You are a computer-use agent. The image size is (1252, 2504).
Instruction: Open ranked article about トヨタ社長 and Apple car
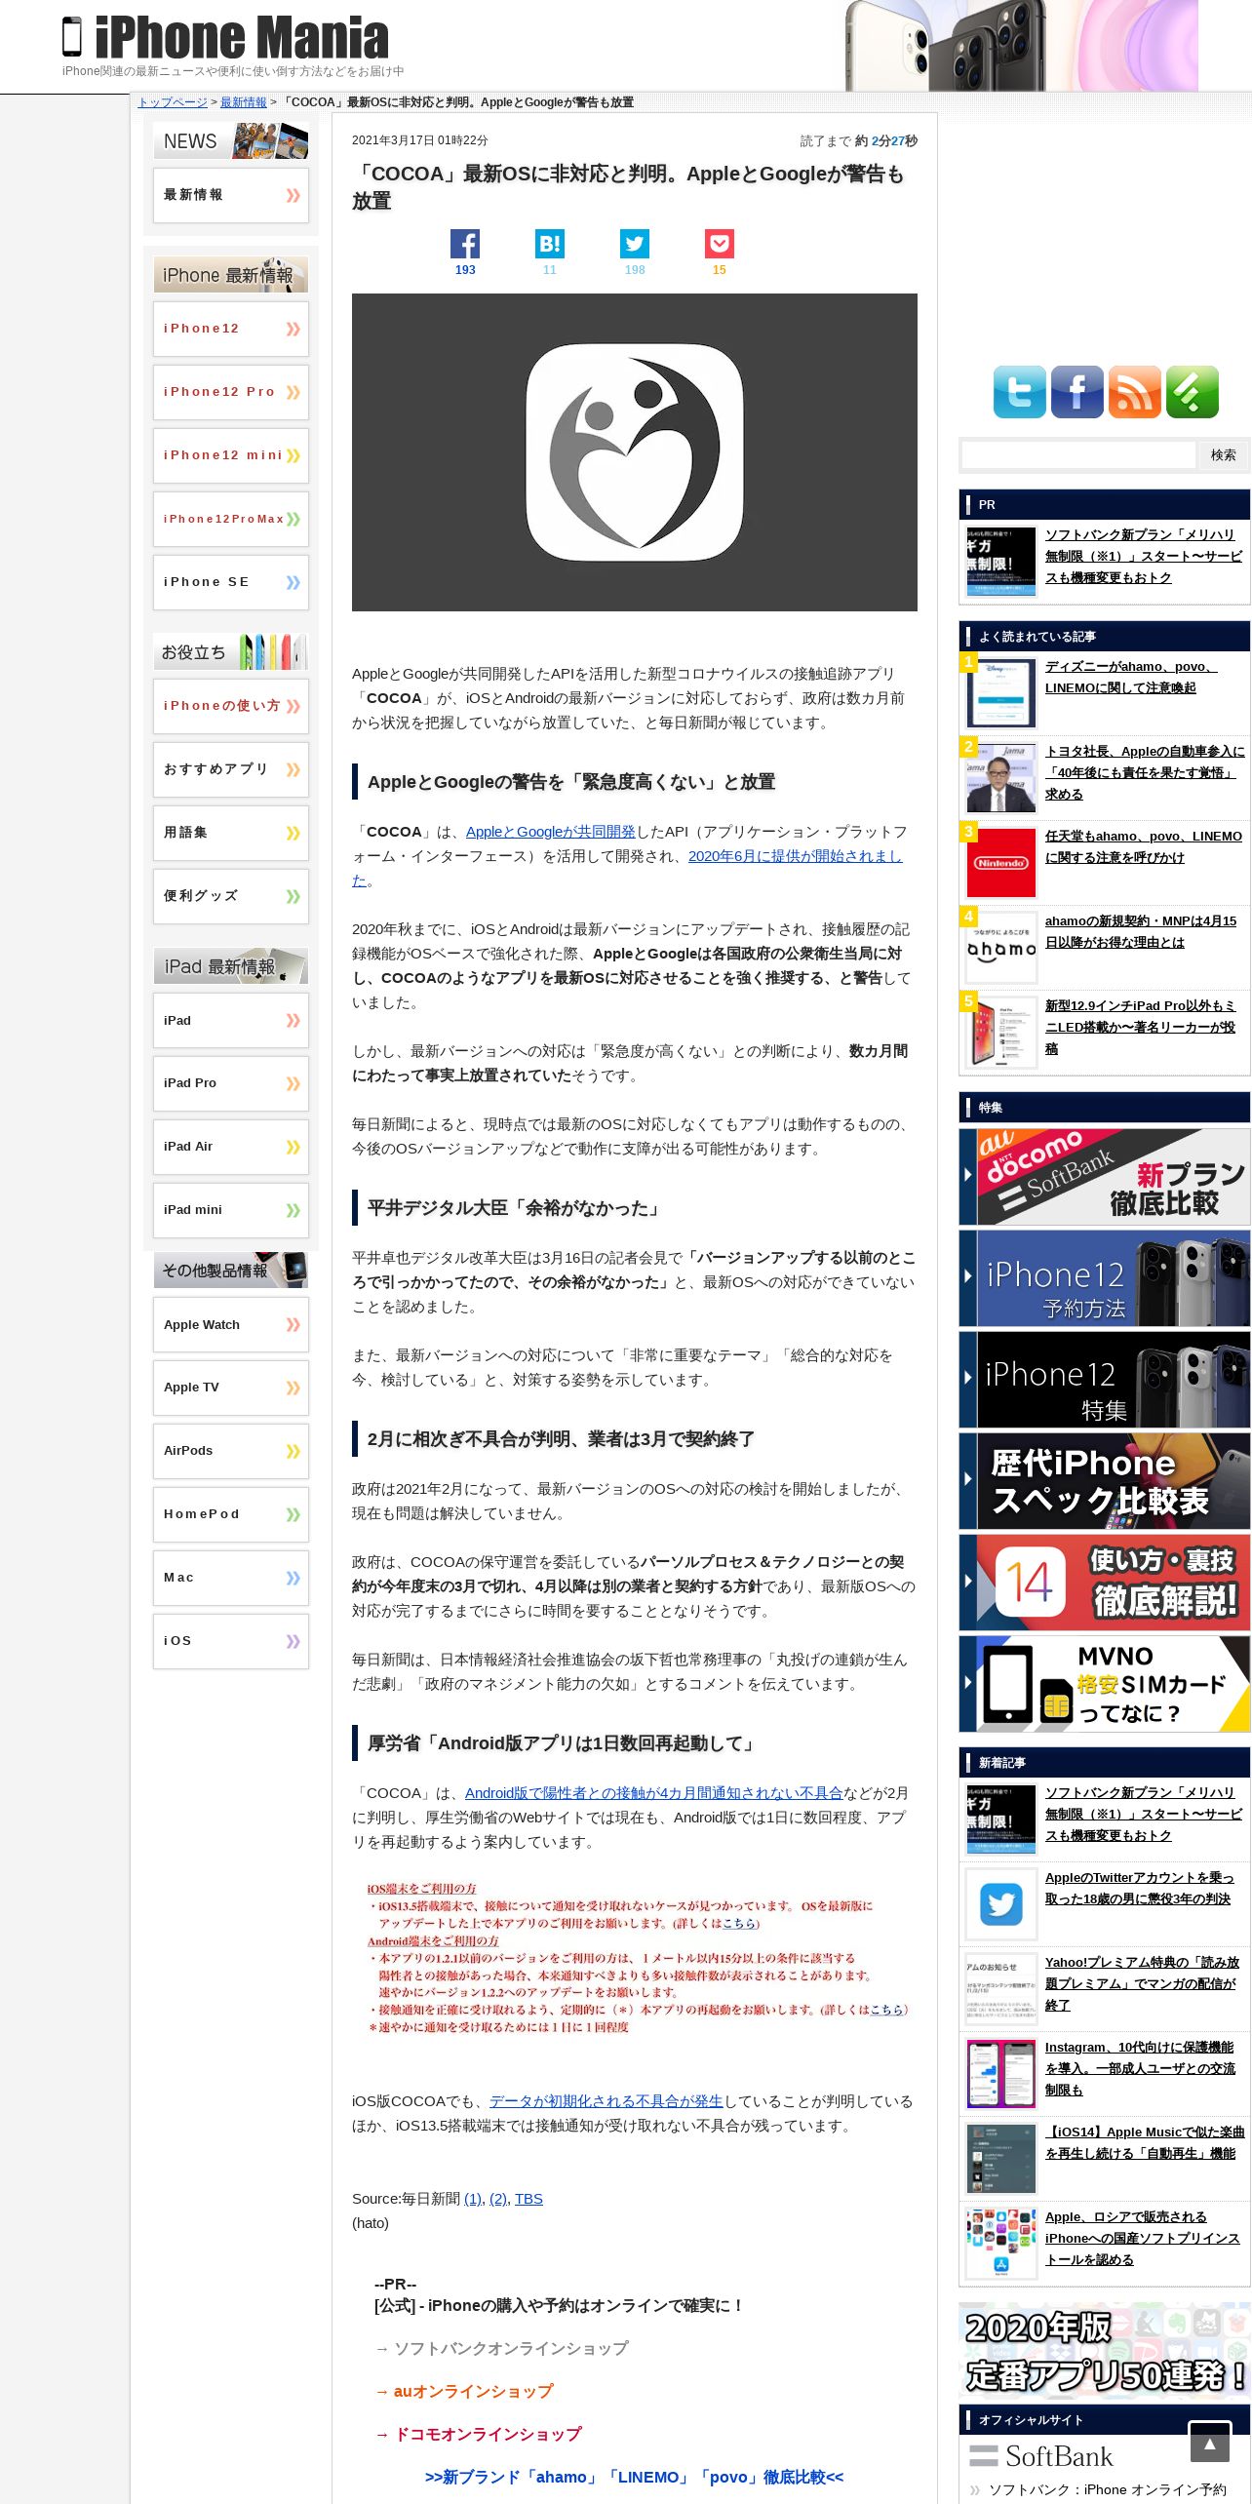1145,773
